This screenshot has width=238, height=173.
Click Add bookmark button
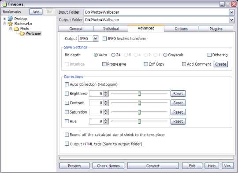[36, 12]
